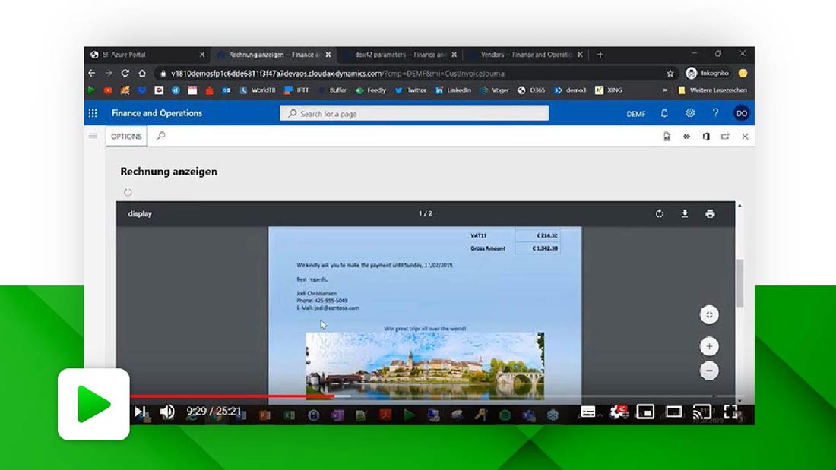836x470 pixels.
Task: Go to the browser home page
Action: click(x=142, y=74)
